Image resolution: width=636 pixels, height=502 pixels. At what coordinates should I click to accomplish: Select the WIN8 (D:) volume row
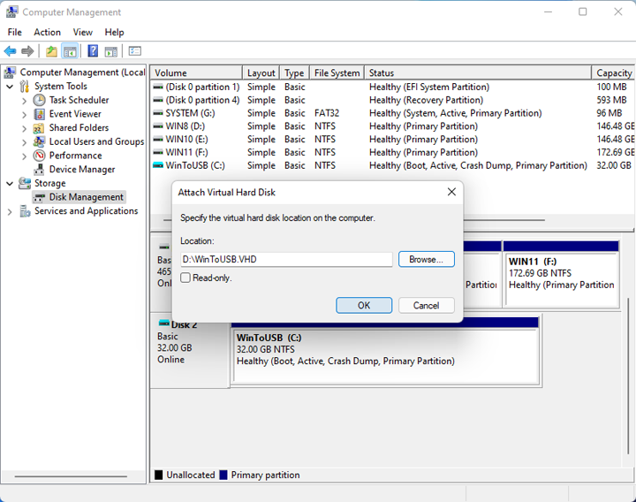(392, 126)
